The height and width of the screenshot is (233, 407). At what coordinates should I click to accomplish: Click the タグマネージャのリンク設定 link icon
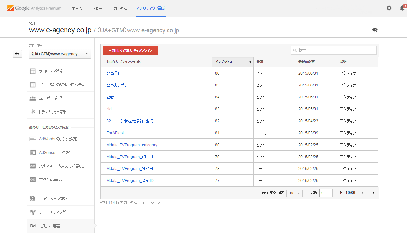(33, 166)
